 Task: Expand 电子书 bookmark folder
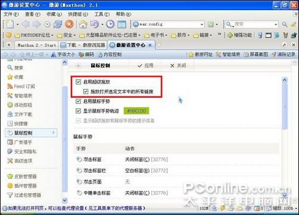(155, 35)
